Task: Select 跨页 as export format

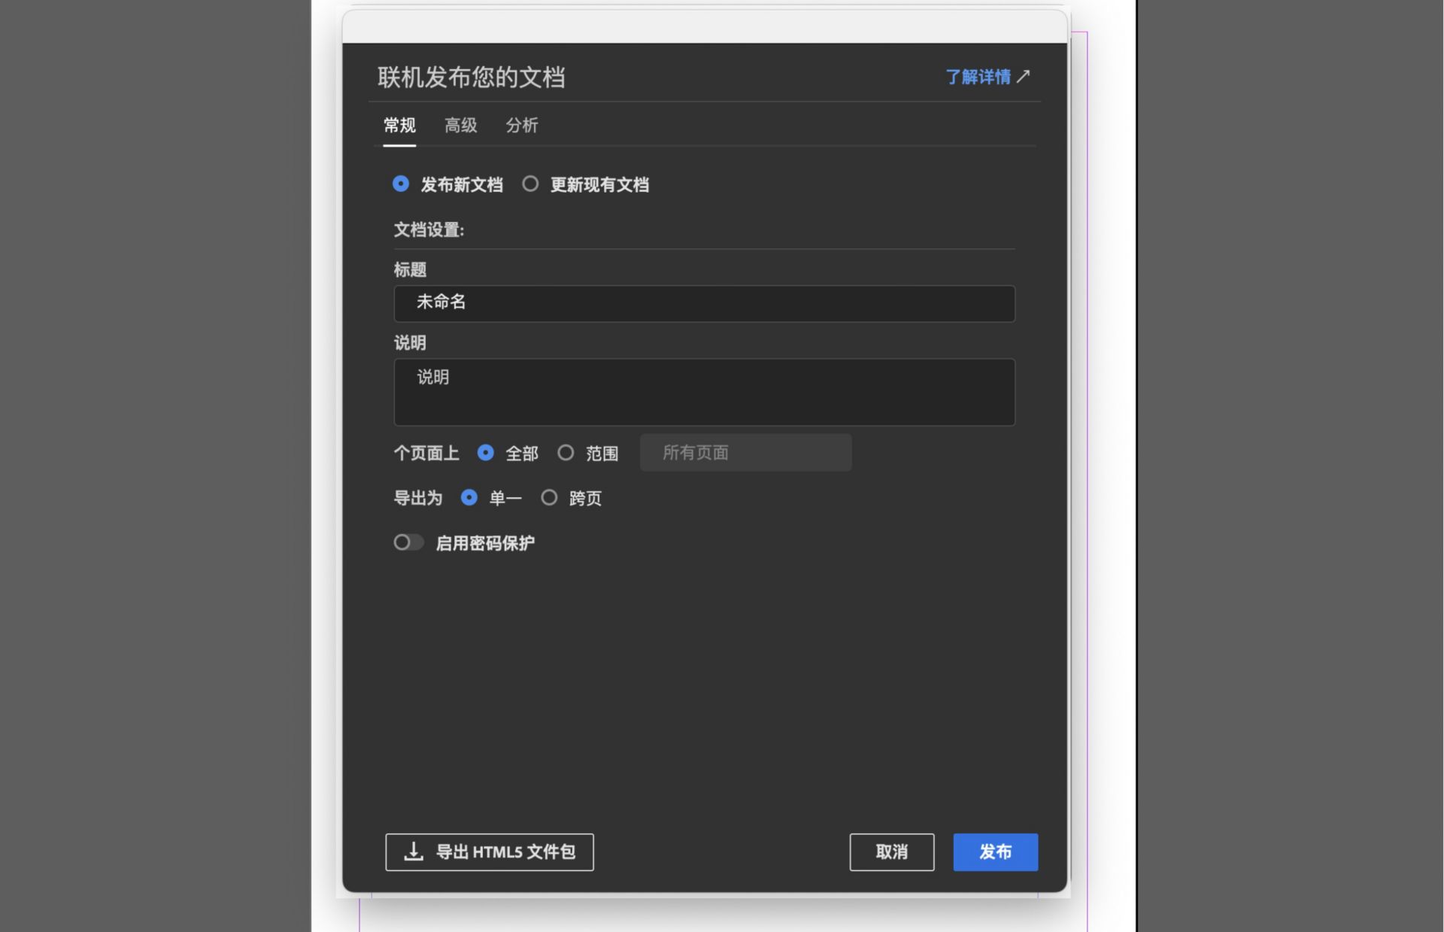Action: point(550,497)
